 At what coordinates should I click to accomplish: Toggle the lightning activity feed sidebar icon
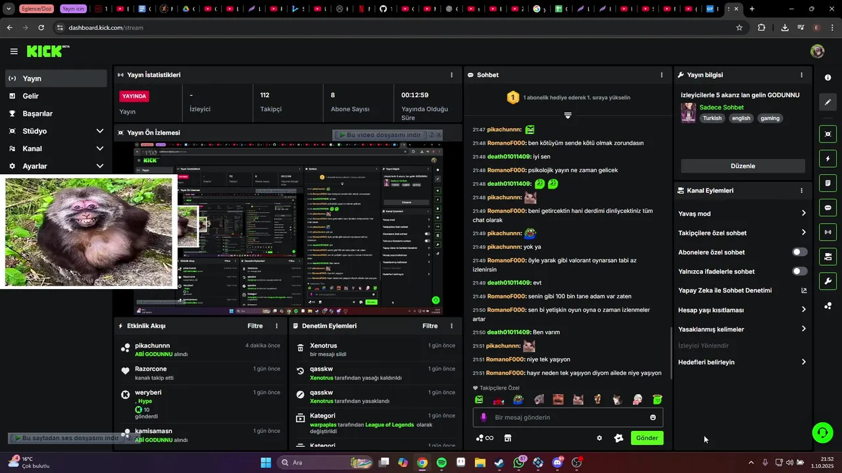[828, 158]
